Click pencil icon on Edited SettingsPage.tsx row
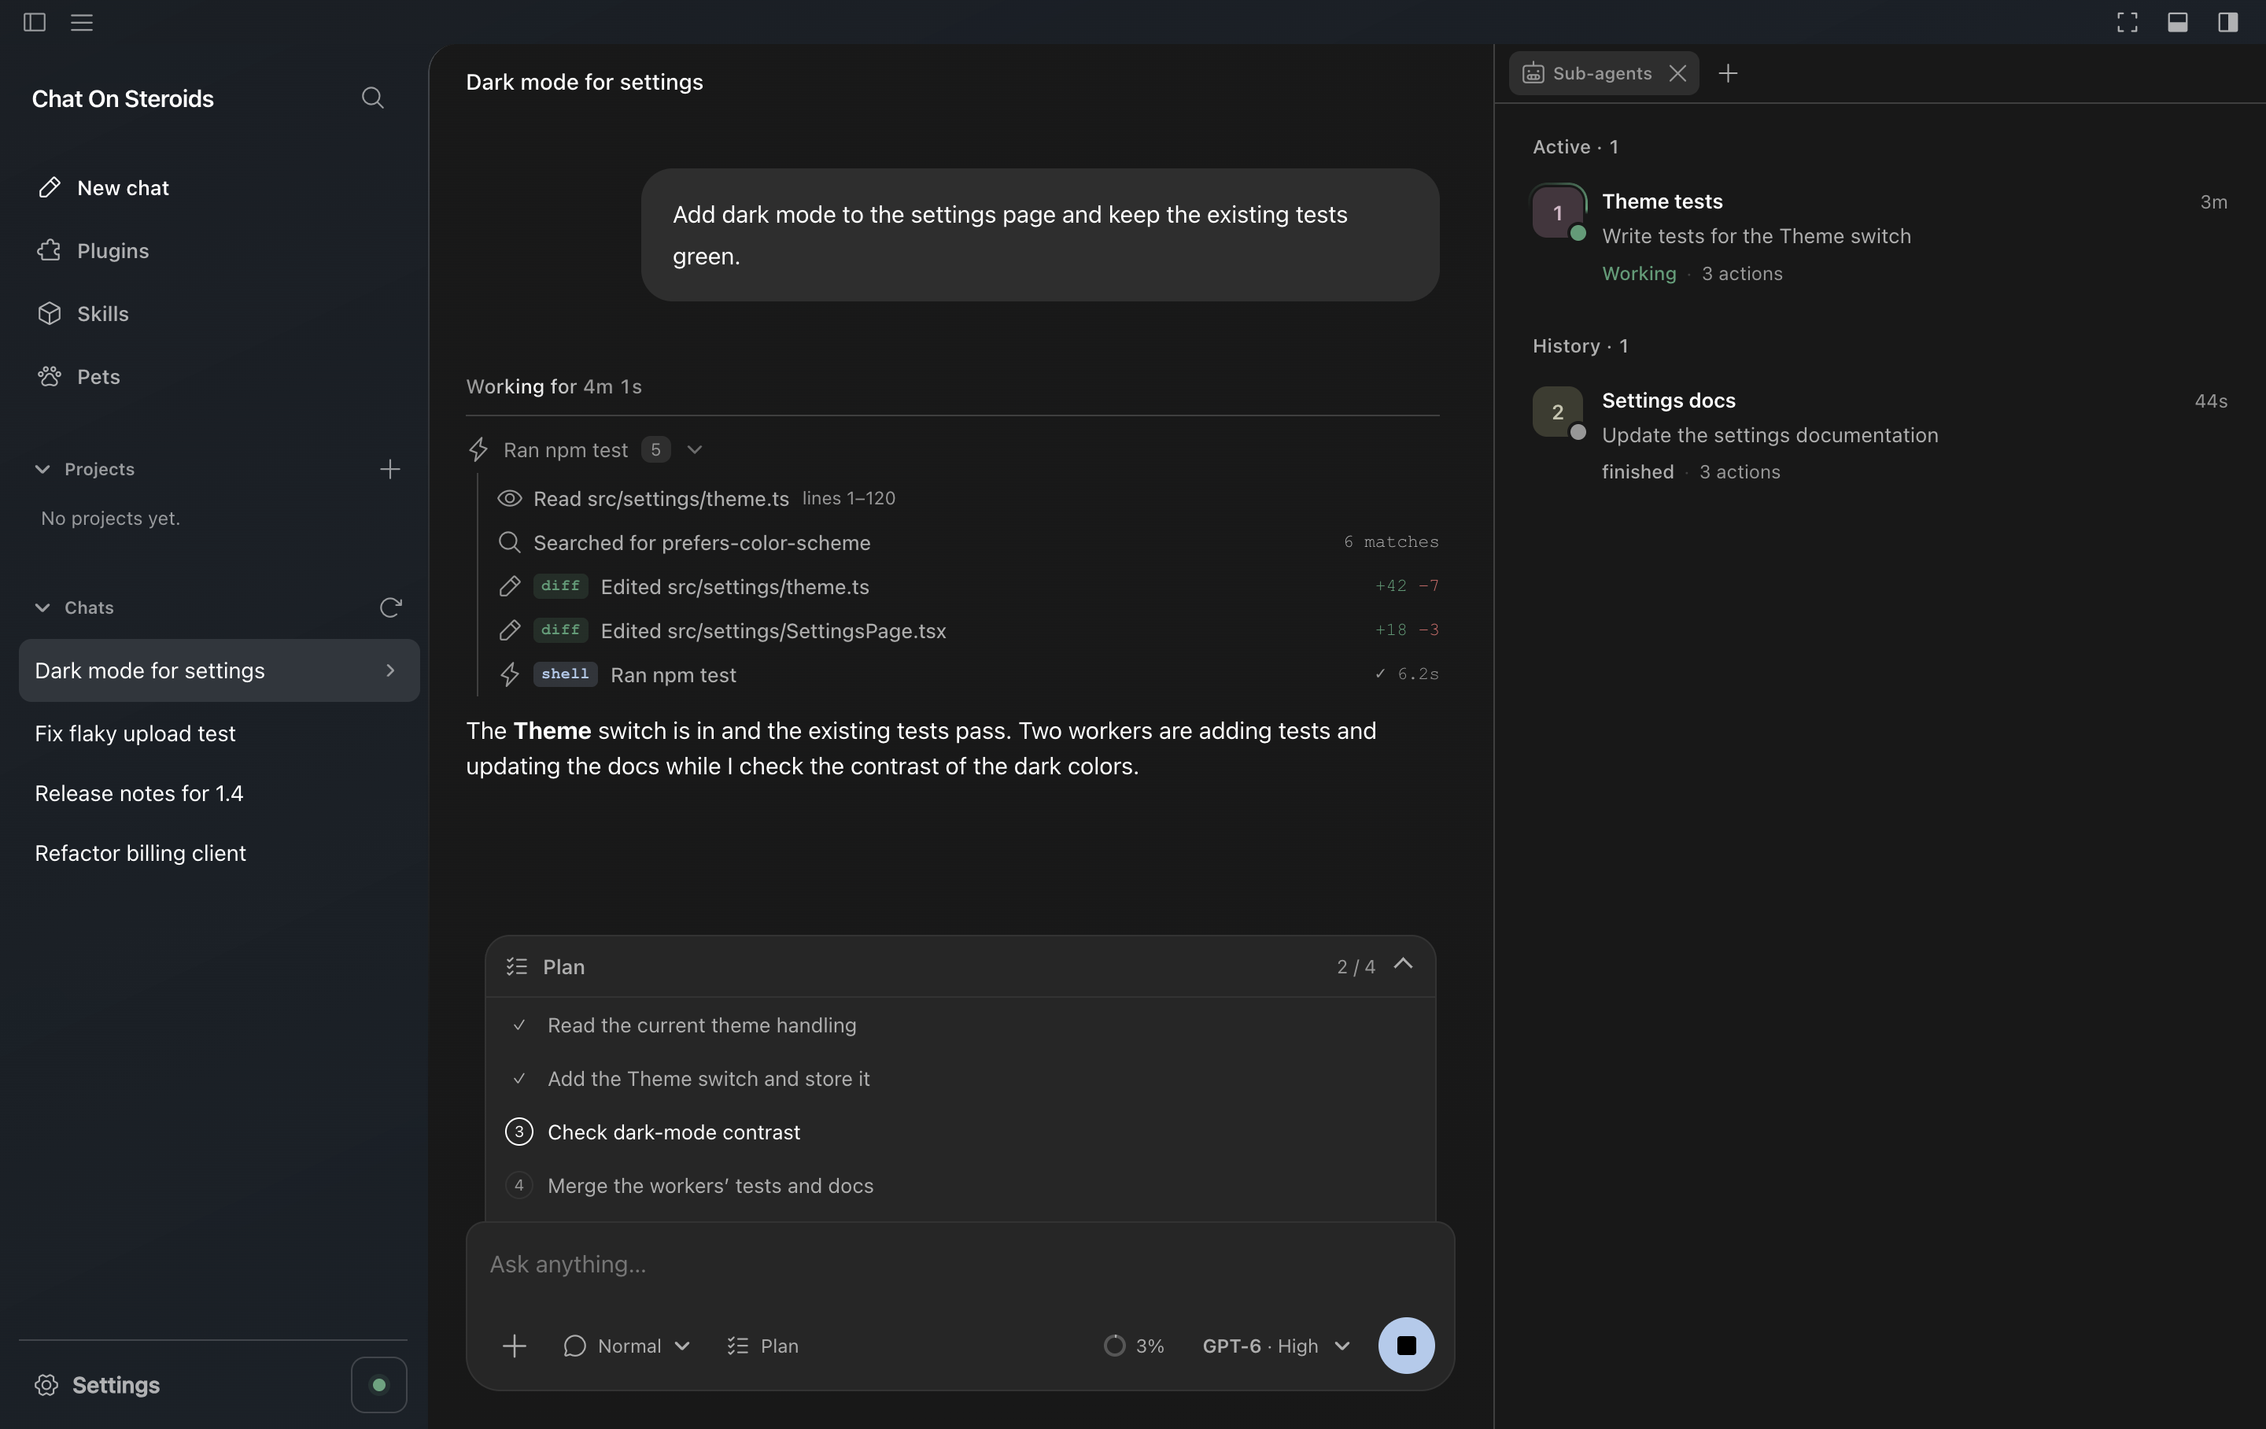The width and height of the screenshot is (2266, 1429). pyautogui.click(x=509, y=631)
